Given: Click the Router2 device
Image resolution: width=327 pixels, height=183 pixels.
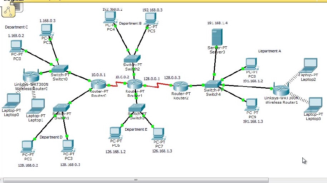Looking at the screenshot, I should 181,86.
